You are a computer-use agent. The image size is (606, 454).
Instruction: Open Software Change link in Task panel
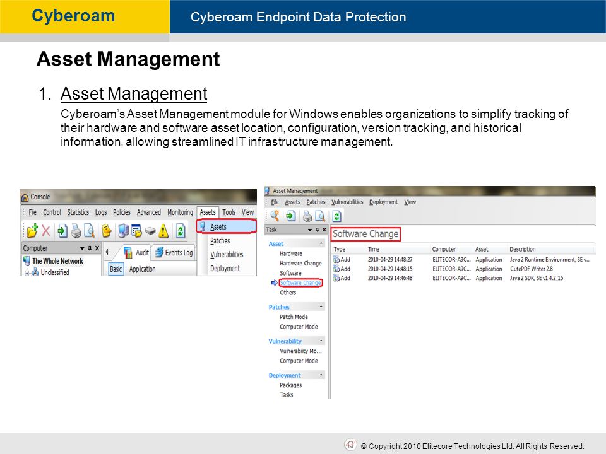pos(300,282)
